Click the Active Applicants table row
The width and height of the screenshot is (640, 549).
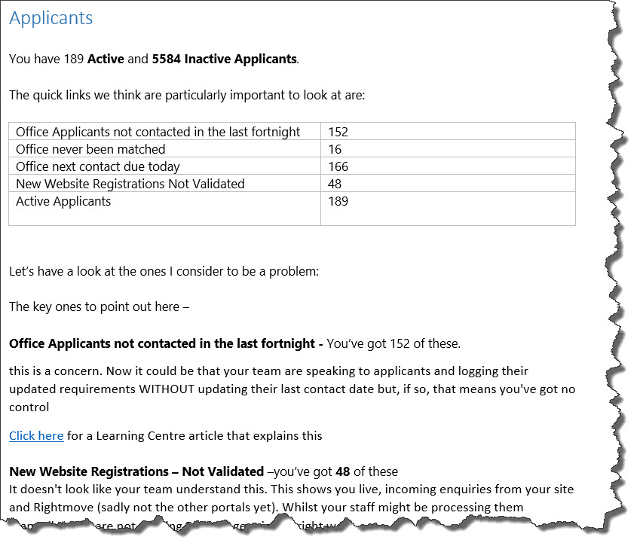tap(292, 209)
